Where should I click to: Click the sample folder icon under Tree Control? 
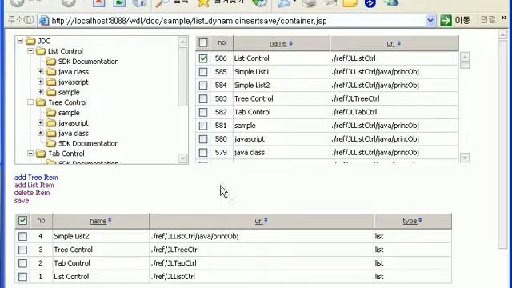51,112
